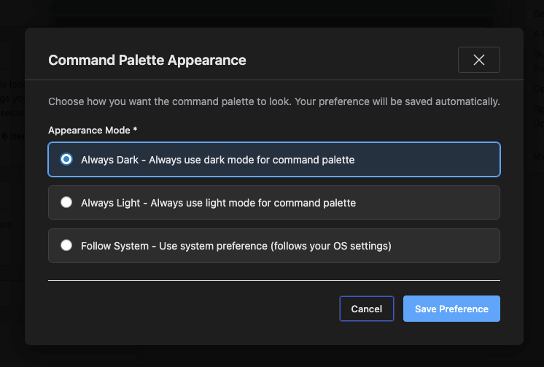
Task: Click the text 'Use system preference (follows your OS settings)'
Action: tap(275, 246)
